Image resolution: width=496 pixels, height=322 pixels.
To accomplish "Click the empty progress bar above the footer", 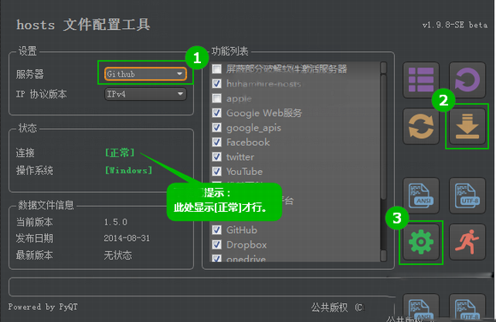I will coord(203,287).
